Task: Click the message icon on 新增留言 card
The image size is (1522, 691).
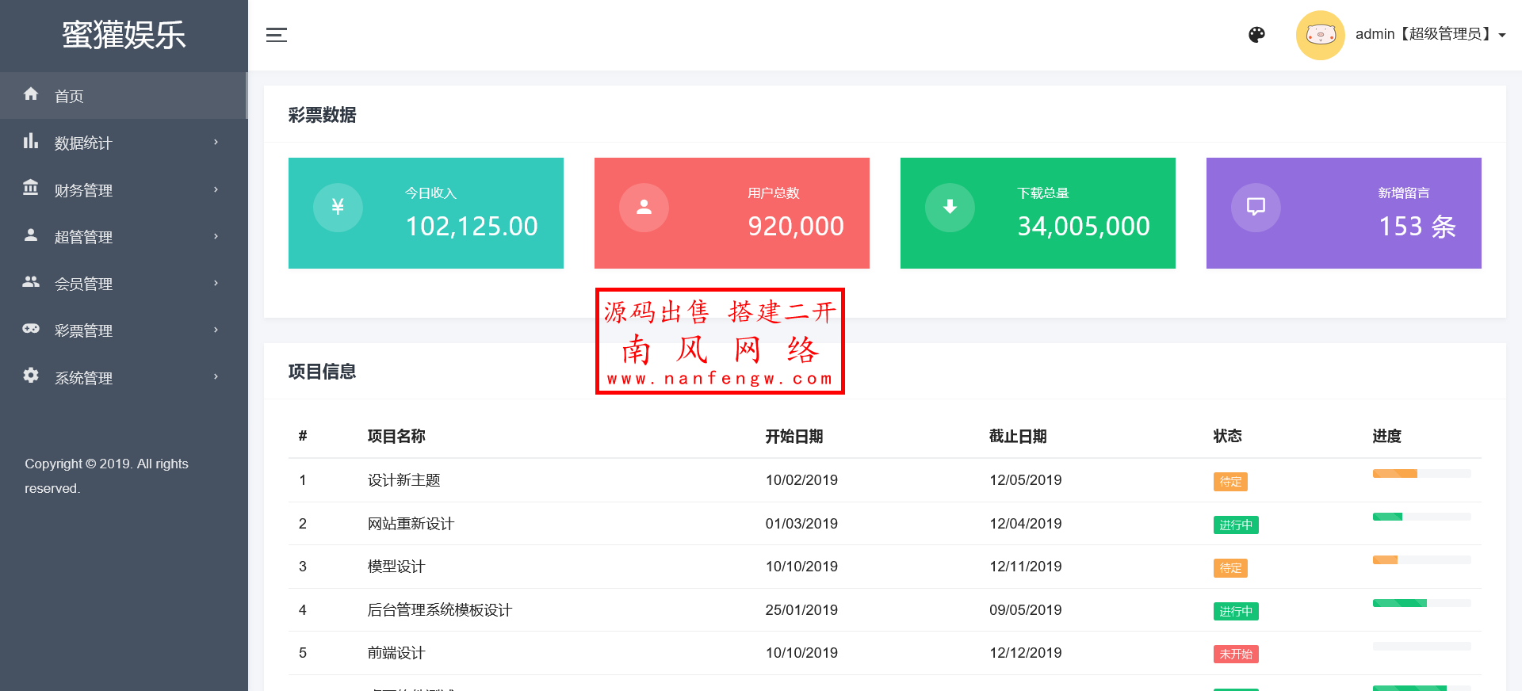Action: point(1256,208)
